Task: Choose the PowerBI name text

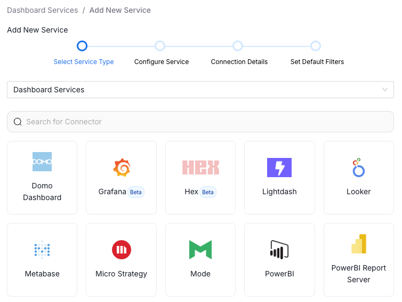Action: [279, 274]
